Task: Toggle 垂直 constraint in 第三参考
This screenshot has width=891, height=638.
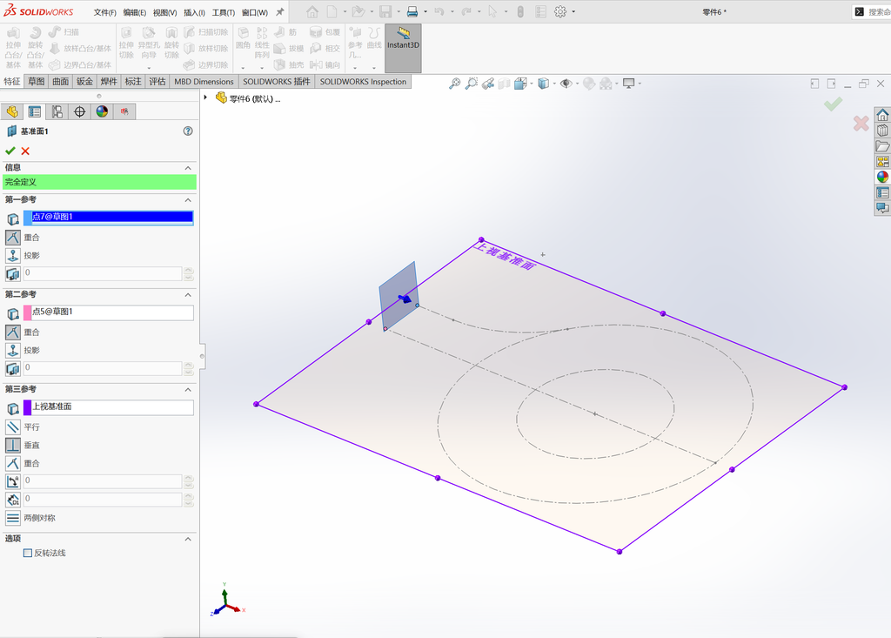Action: coord(13,446)
